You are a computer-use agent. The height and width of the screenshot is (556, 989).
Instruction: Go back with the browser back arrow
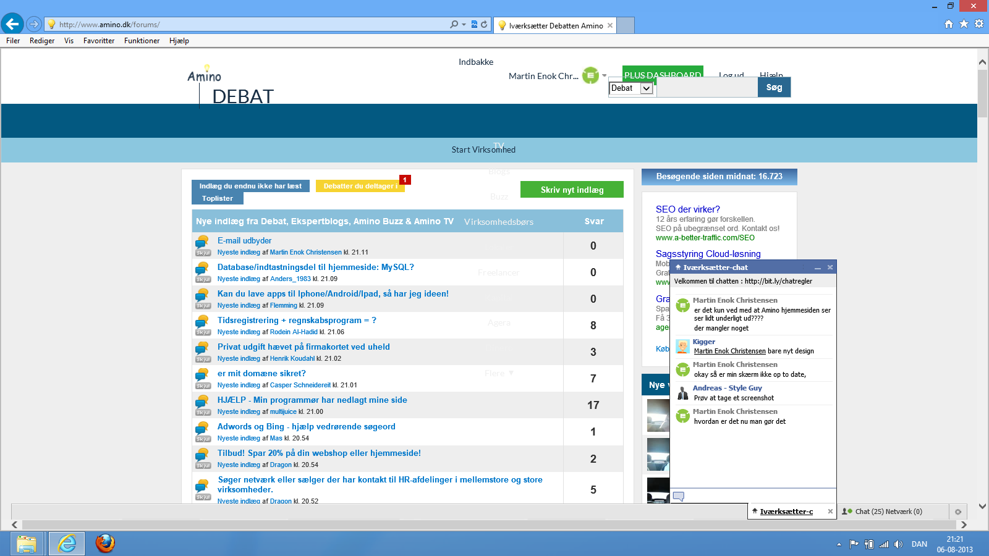tap(12, 24)
